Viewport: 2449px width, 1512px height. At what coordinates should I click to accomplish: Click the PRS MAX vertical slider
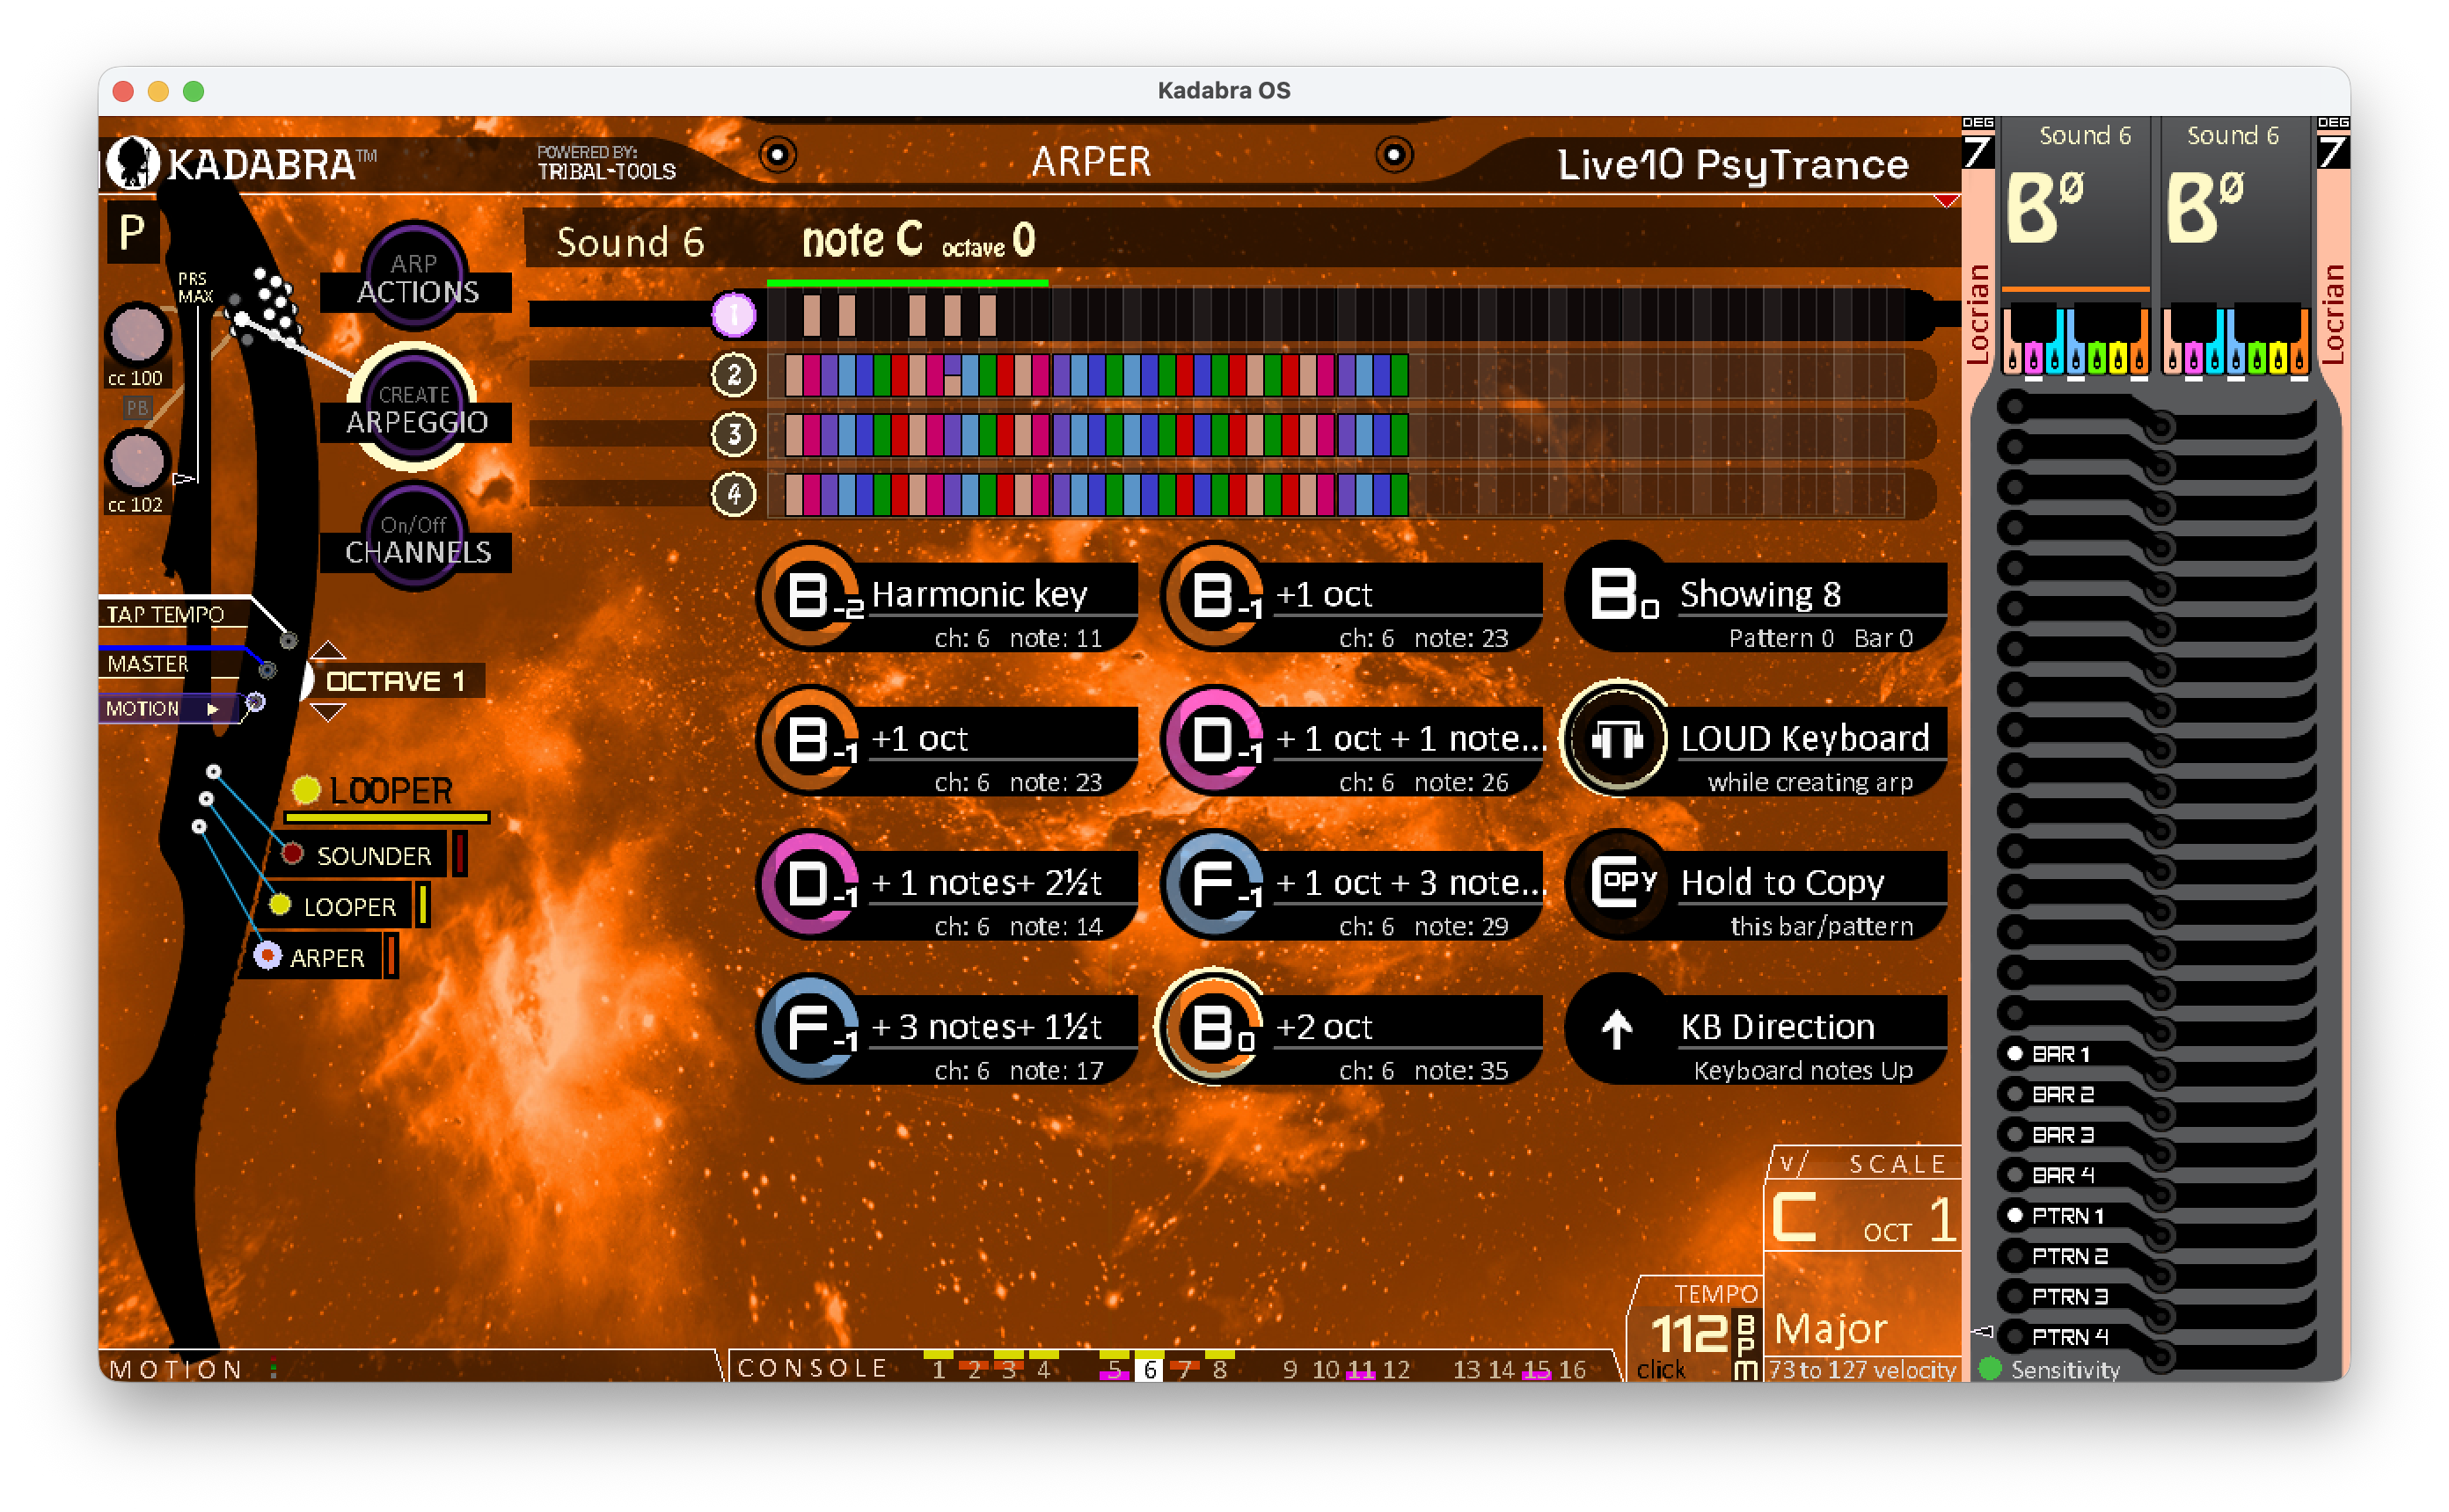198,395
